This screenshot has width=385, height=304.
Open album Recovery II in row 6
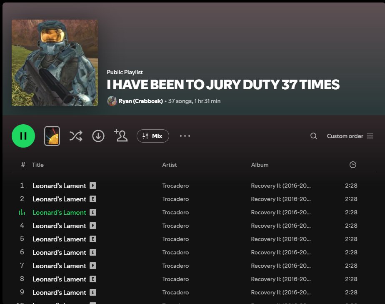[x=281, y=252]
